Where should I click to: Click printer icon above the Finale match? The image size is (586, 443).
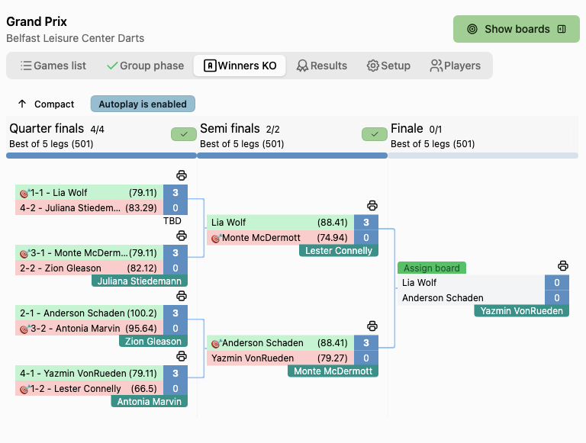click(563, 265)
